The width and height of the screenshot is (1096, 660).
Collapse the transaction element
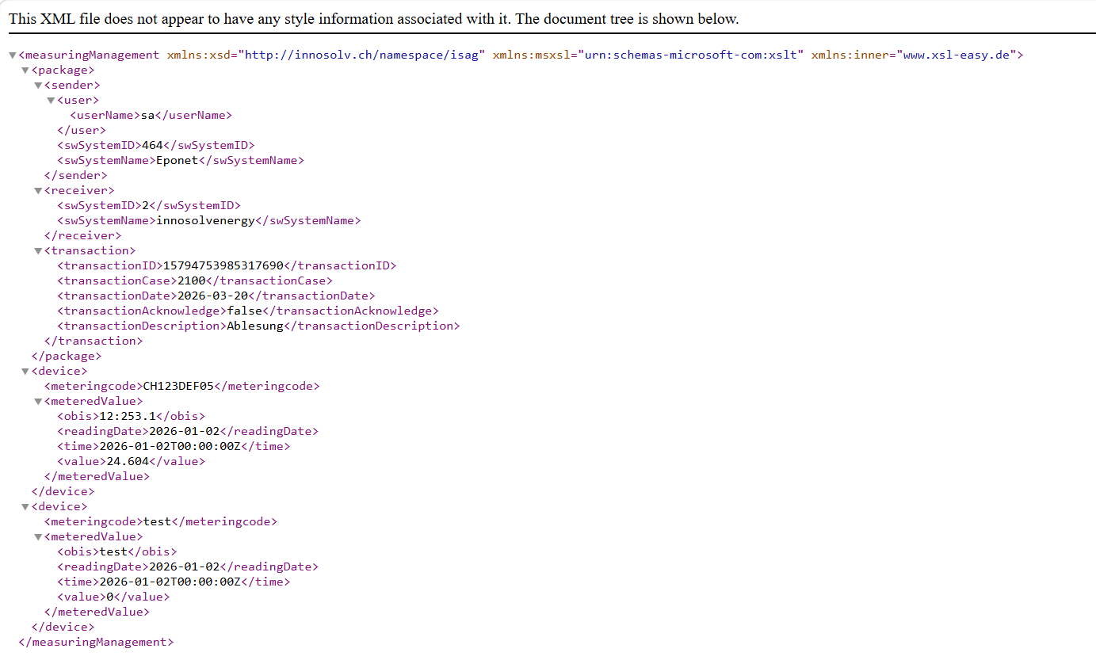(37, 251)
